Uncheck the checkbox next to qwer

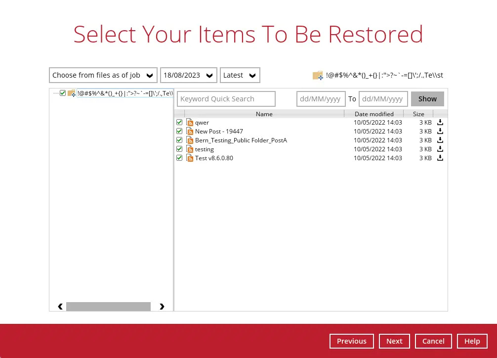point(179,122)
